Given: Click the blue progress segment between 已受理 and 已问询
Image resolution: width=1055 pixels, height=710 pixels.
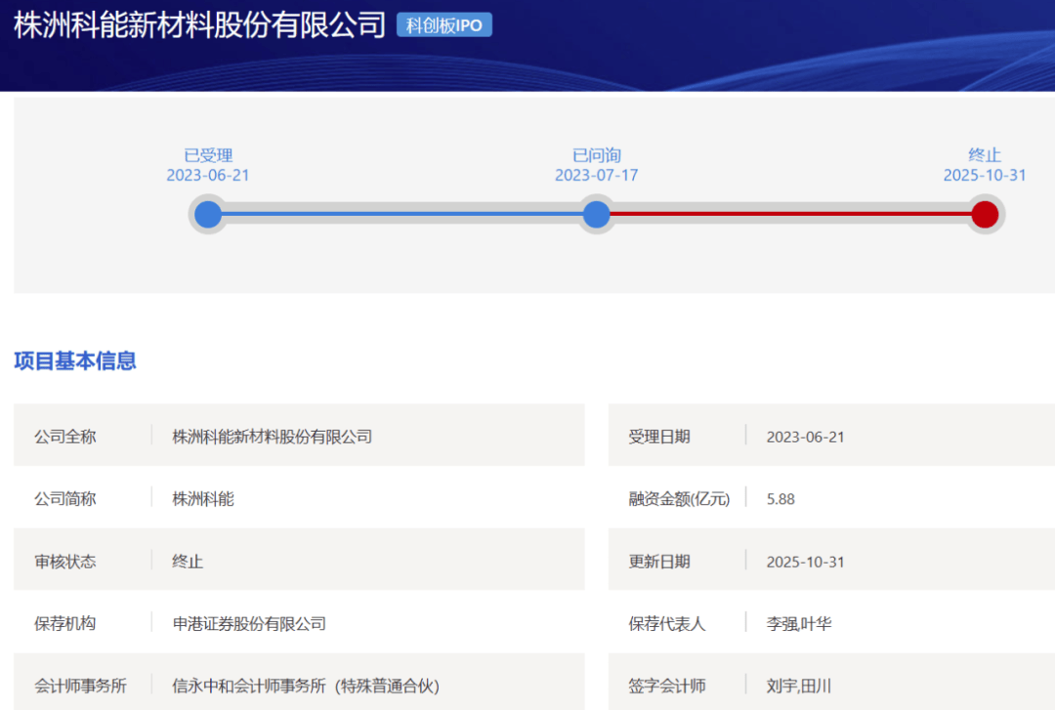Looking at the screenshot, I should [401, 214].
